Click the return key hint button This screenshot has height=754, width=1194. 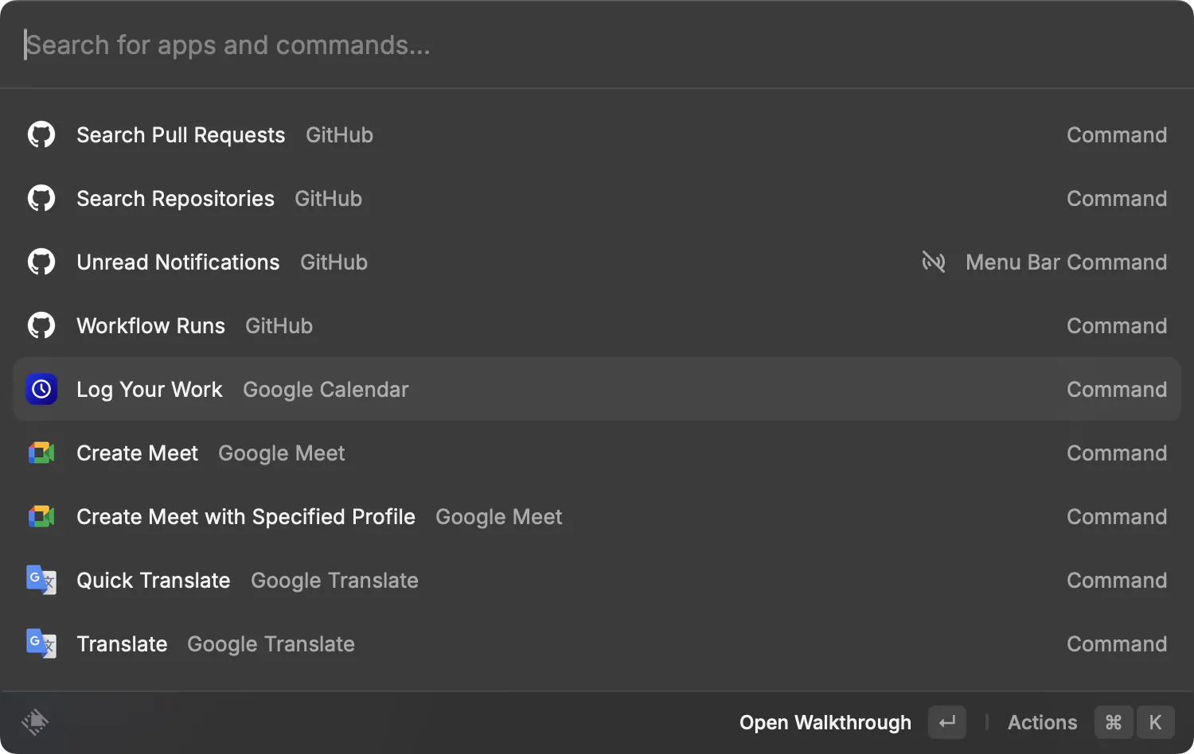[947, 722]
